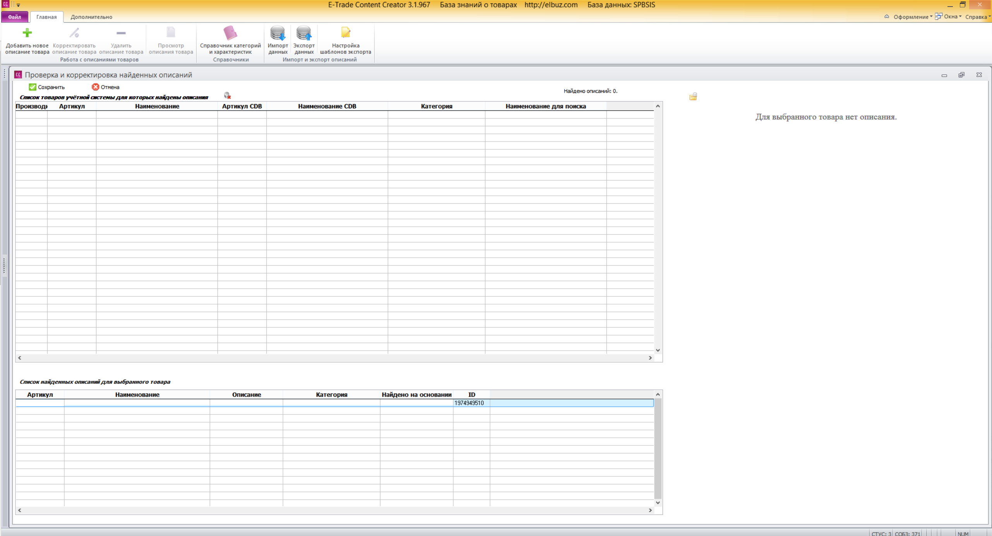
Task: Click the green plus add new description icon
Action: [x=27, y=33]
